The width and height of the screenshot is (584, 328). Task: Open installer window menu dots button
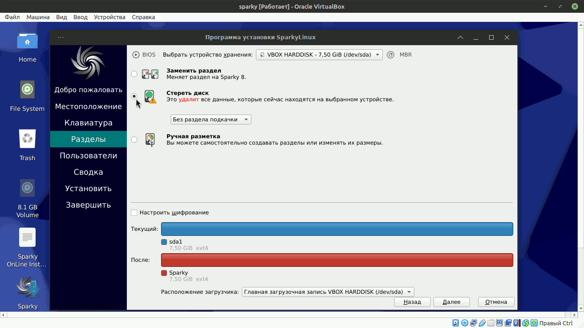[x=61, y=37]
